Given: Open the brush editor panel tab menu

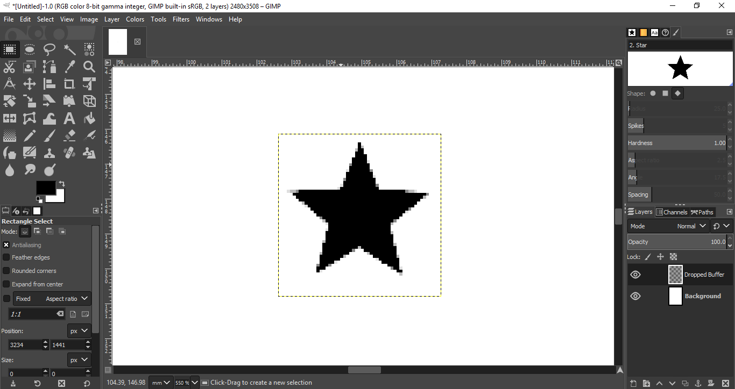Looking at the screenshot, I should click(x=730, y=33).
